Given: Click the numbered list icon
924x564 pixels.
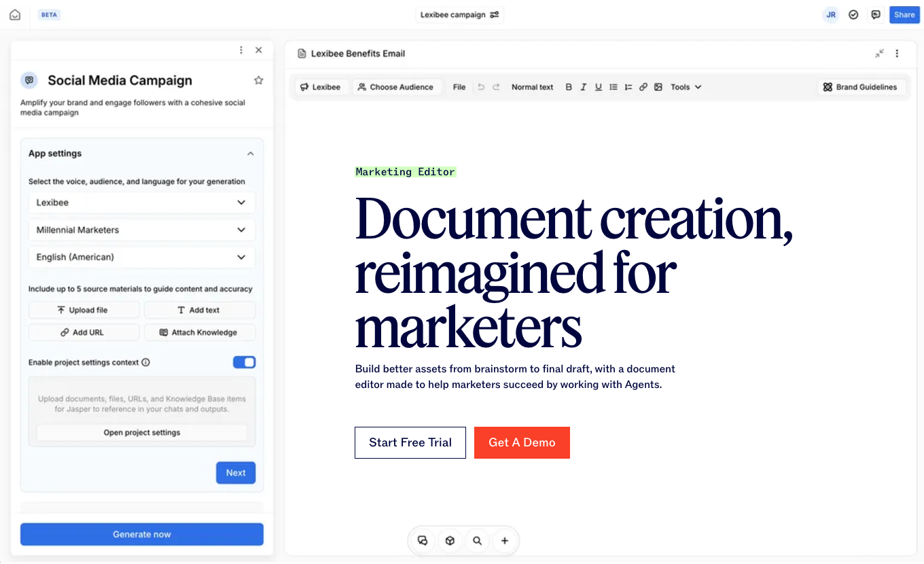Looking at the screenshot, I should tap(628, 87).
